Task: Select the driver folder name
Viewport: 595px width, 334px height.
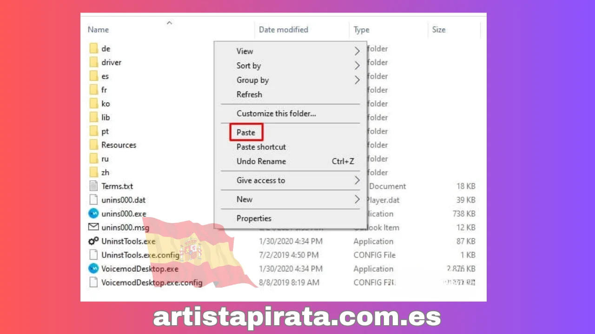Action: tap(112, 62)
